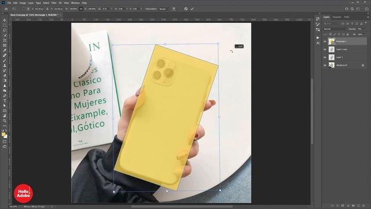Open the Search icon in options bar
This screenshot has width=371, height=209.
click(x=352, y=9)
